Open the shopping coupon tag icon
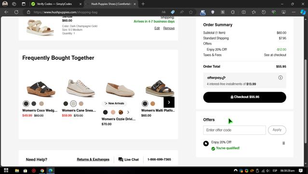Viewport: 308px width, 174px height. pos(173,12)
